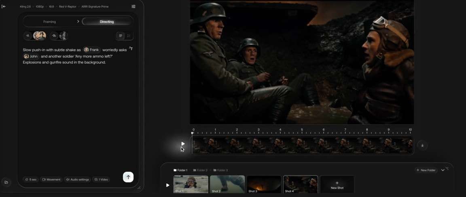Click the filmstrip track of the clip
Screen dimensions: 466x197
(303, 145)
